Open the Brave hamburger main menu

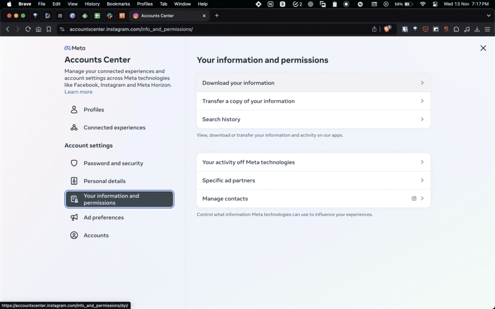(x=487, y=29)
